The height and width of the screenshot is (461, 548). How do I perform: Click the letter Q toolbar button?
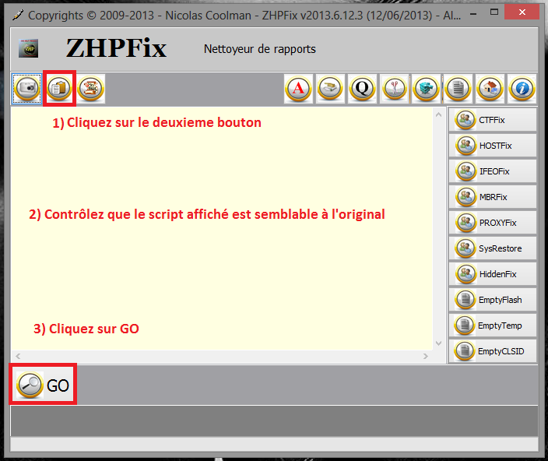[x=362, y=89]
